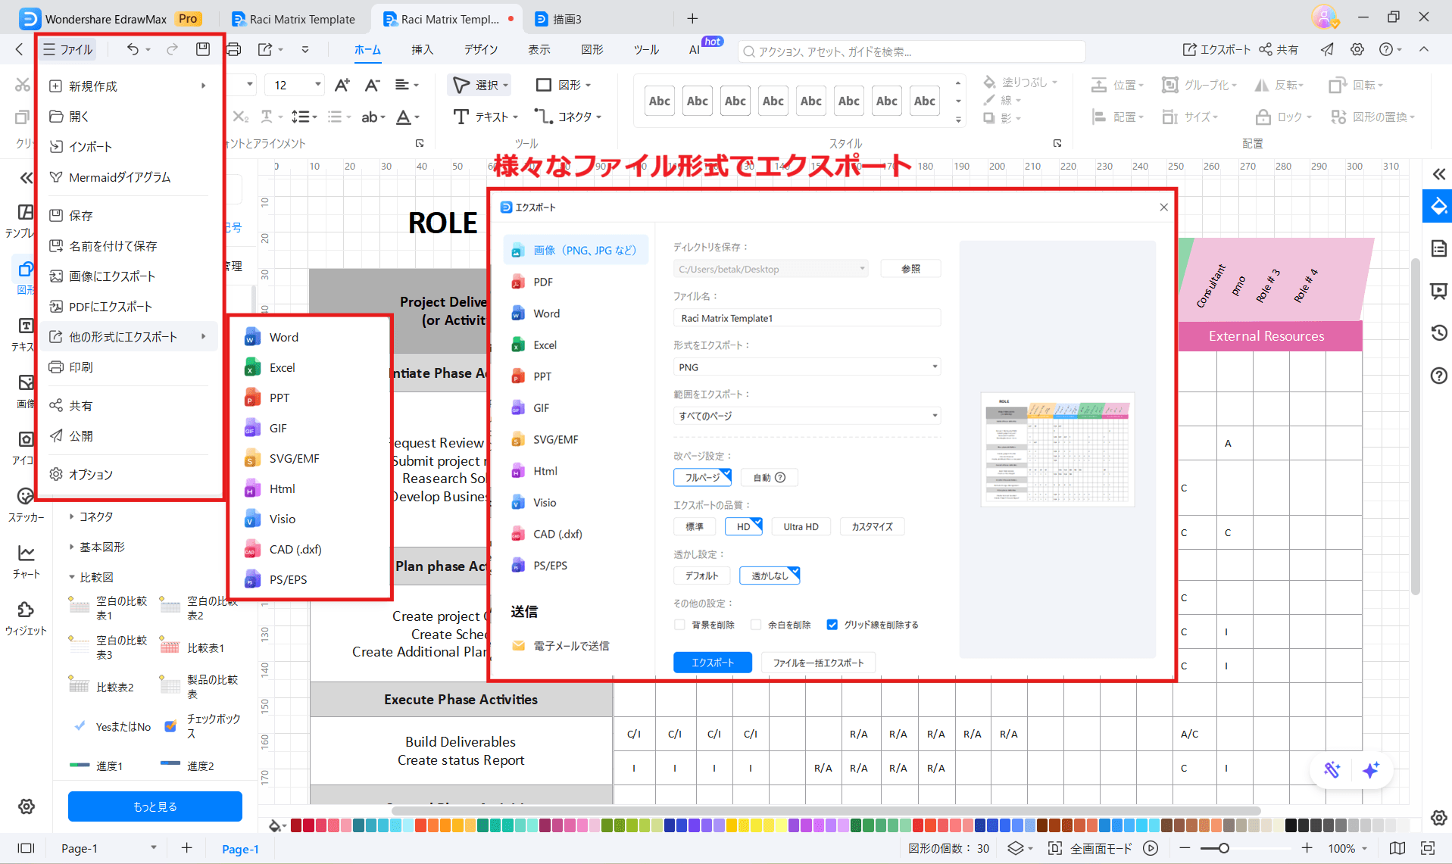Image resolution: width=1452 pixels, height=864 pixels.
Task: Select the Auto page break option
Action: [x=769, y=477]
